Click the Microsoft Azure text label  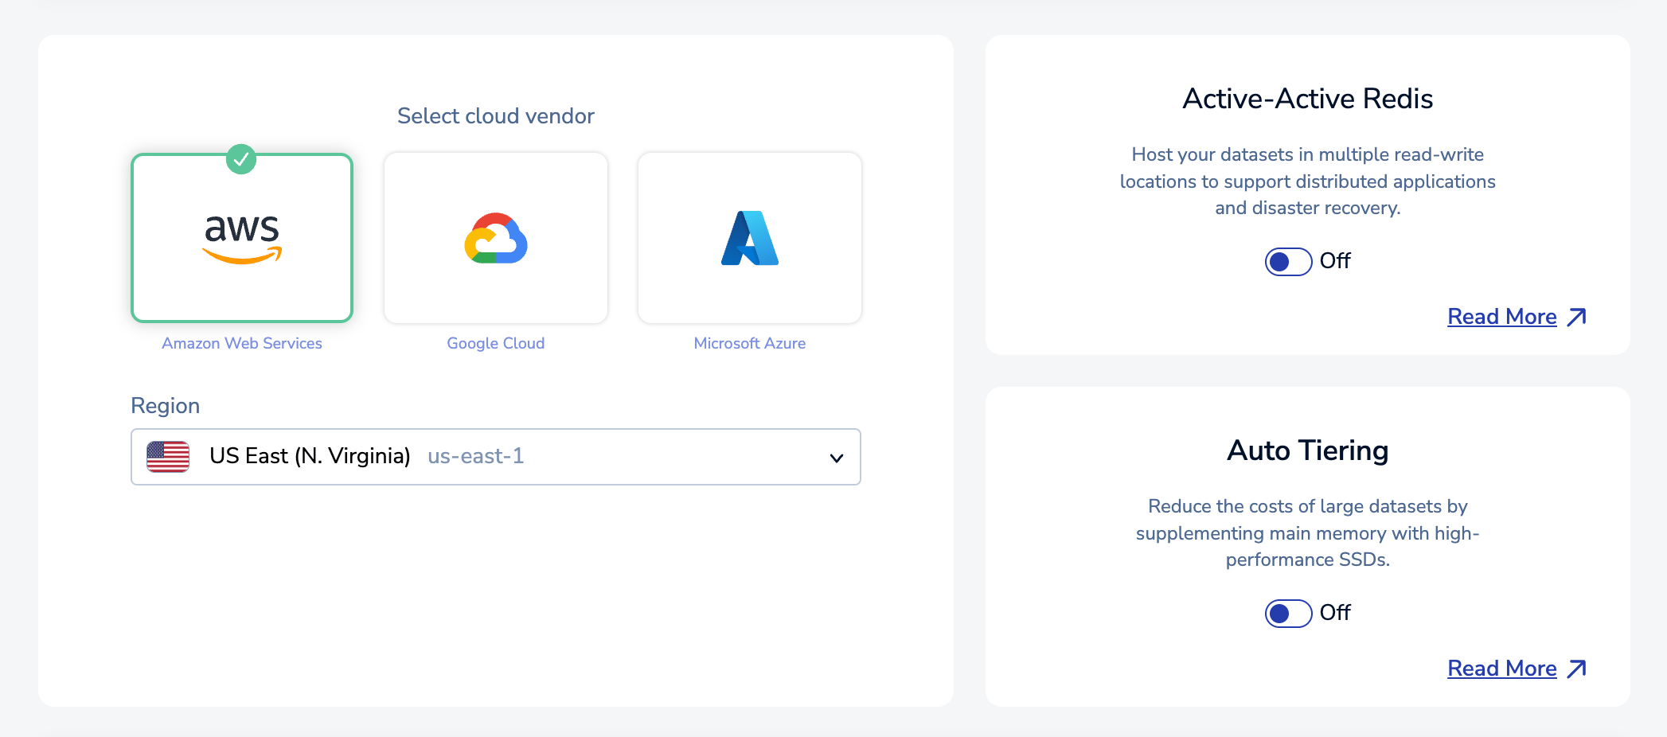(x=749, y=343)
